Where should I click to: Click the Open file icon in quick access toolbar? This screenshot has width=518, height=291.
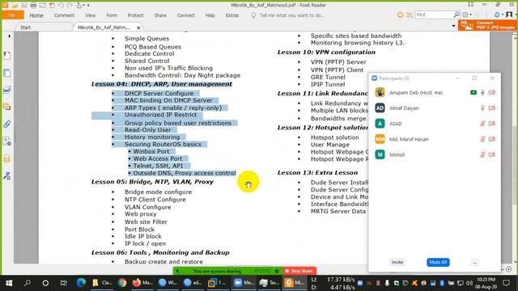tap(15, 6)
